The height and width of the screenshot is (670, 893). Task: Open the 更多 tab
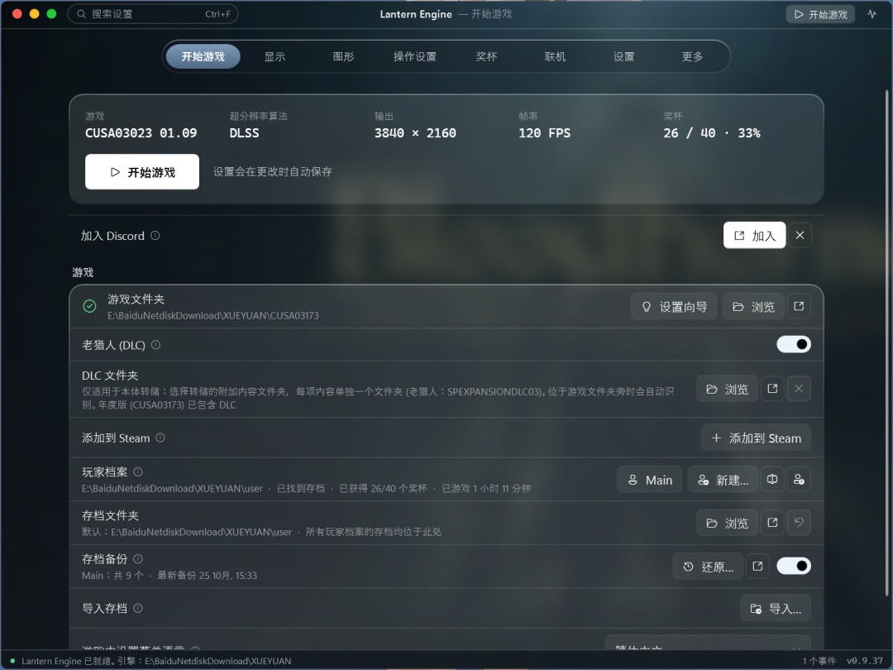(x=692, y=56)
